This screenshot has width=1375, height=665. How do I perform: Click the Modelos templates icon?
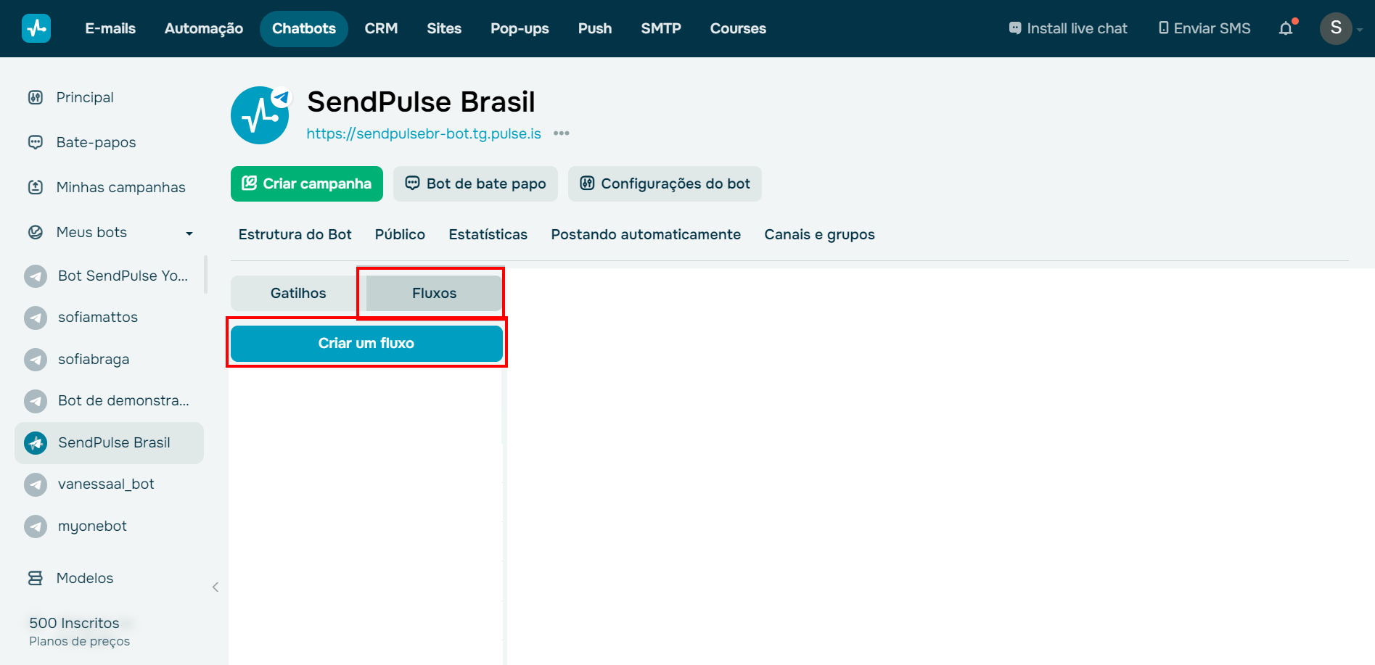click(x=36, y=578)
